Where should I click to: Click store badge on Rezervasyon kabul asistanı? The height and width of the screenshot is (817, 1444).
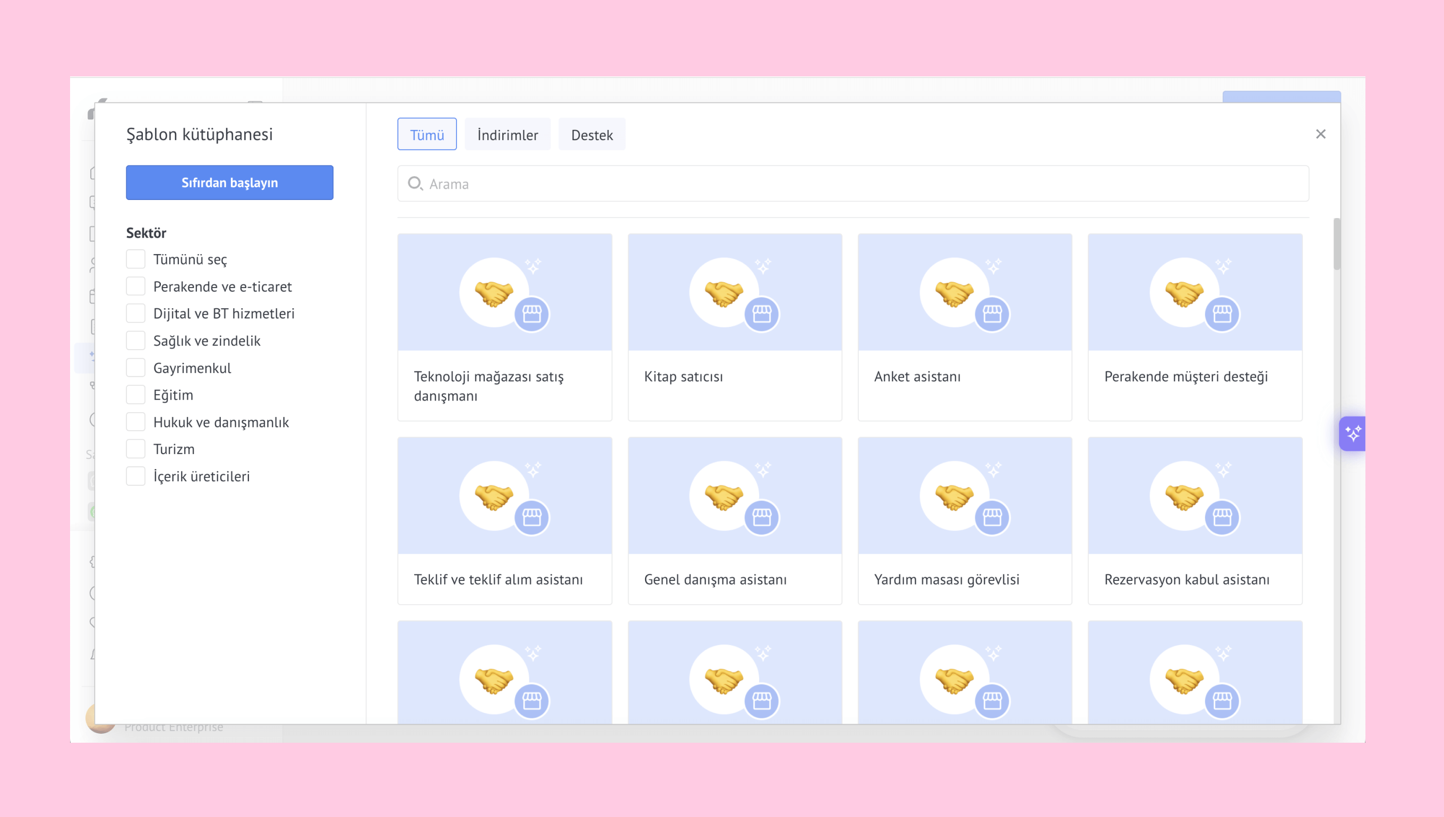pyautogui.click(x=1222, y=517)
